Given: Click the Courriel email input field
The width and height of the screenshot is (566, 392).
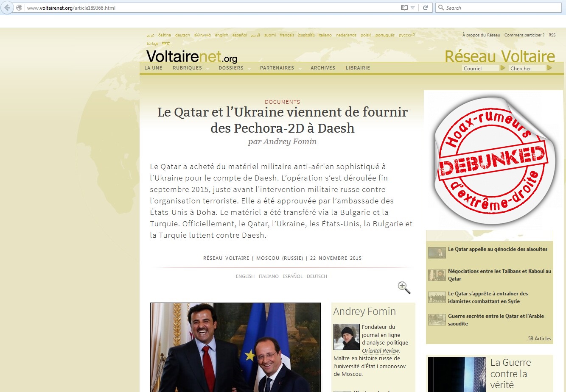Looking at the screenshot, I should 480,68.
